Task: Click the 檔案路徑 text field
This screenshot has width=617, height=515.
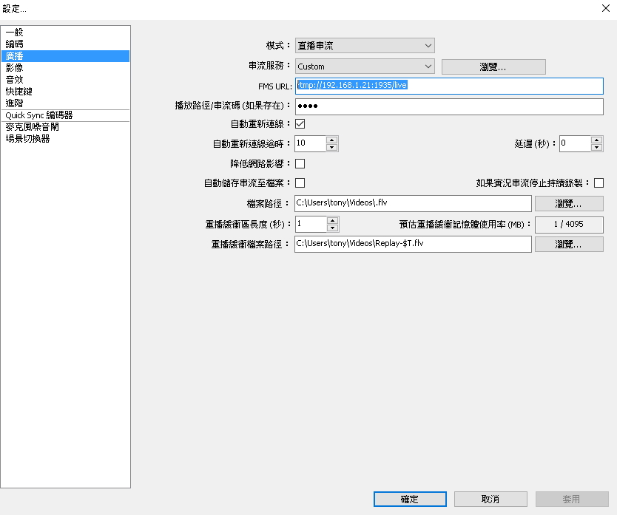Action: point(413,203)
